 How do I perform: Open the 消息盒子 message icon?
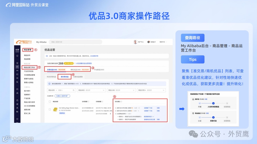[148, 42]
